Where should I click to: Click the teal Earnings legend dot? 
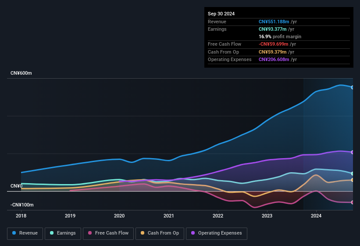pyautogui.click(x=52, y=233)
